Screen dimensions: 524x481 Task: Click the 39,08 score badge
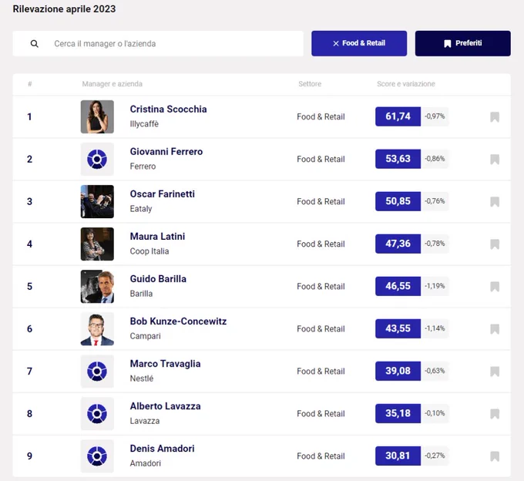click(398, 371)
